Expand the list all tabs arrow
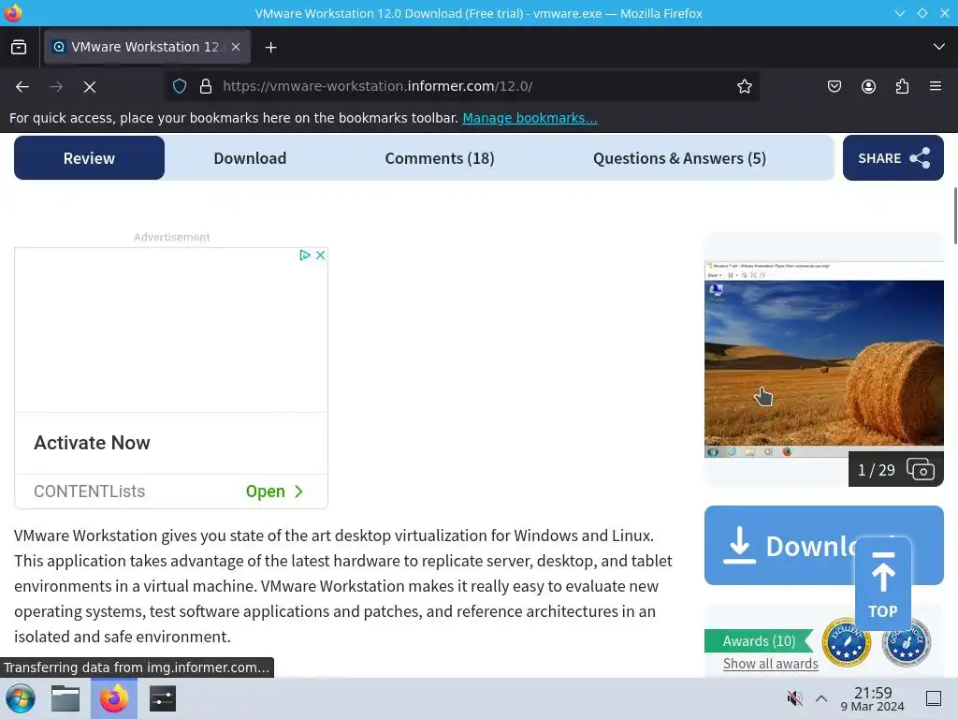 pyautogui.click(x=939, y=47)
